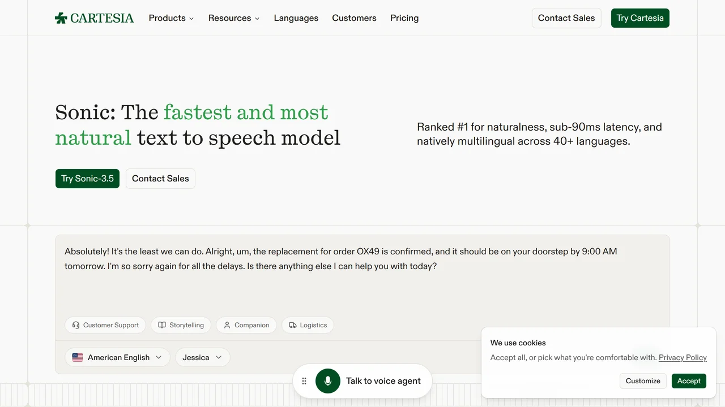725x407 pixels.
Task: Click Contact Sales in the top navigation
Action: coord(566,18)
